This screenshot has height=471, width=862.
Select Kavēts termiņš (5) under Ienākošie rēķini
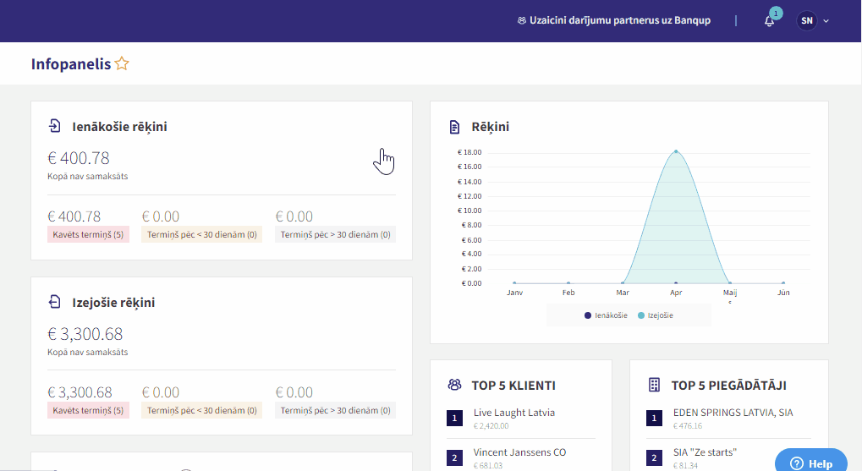(x=88, y=235)
